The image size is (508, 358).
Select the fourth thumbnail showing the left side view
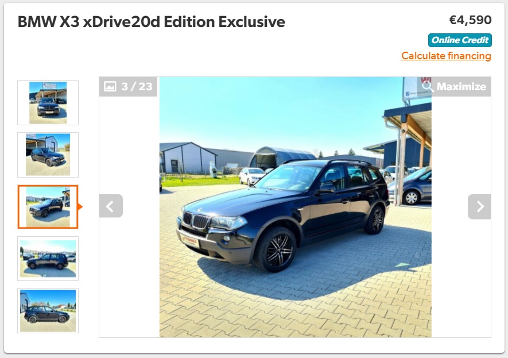tap(48, 259)
